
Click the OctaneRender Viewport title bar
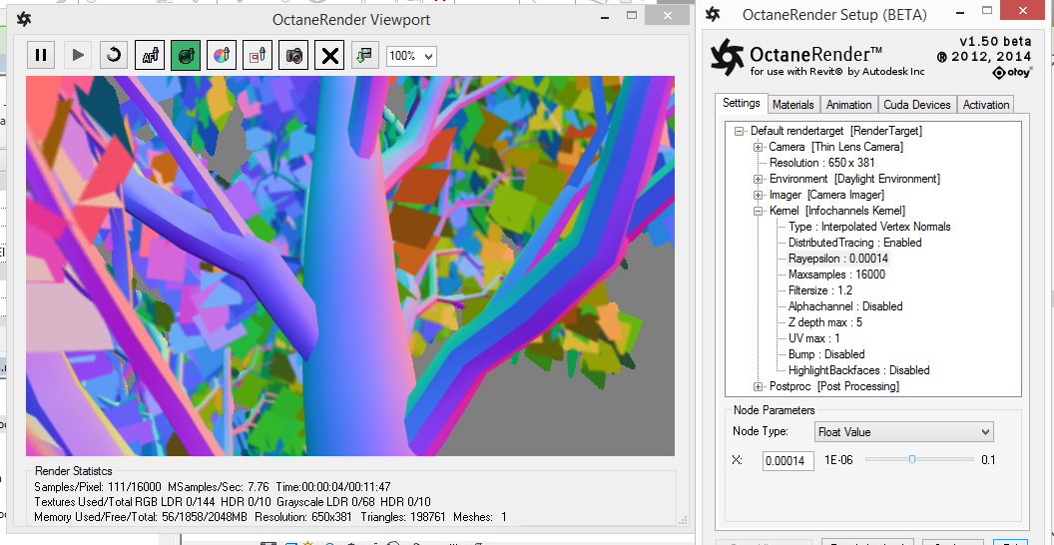[351, 20]
